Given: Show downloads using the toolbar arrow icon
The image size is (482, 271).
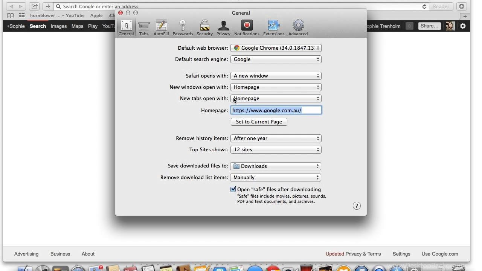Looking at the screenshot, I should [462, 6].
